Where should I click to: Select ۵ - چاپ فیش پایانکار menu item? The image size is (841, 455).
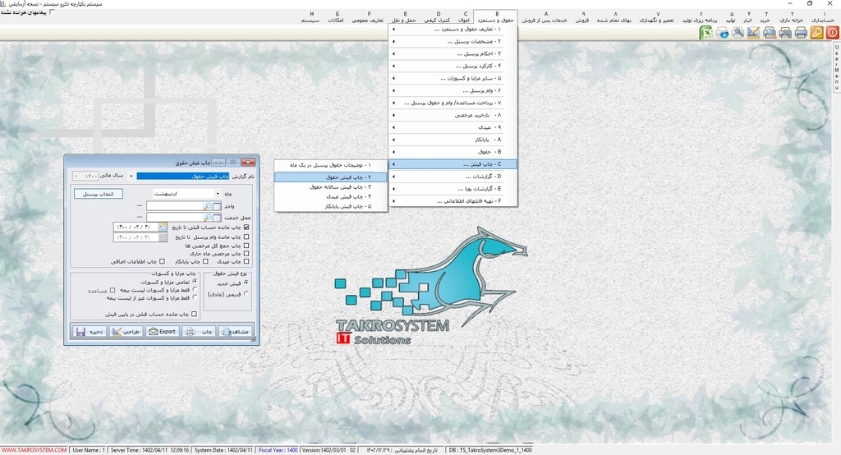coord(331,206)
